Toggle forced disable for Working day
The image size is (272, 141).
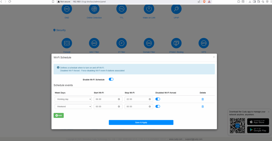click(x=158, y=99)
